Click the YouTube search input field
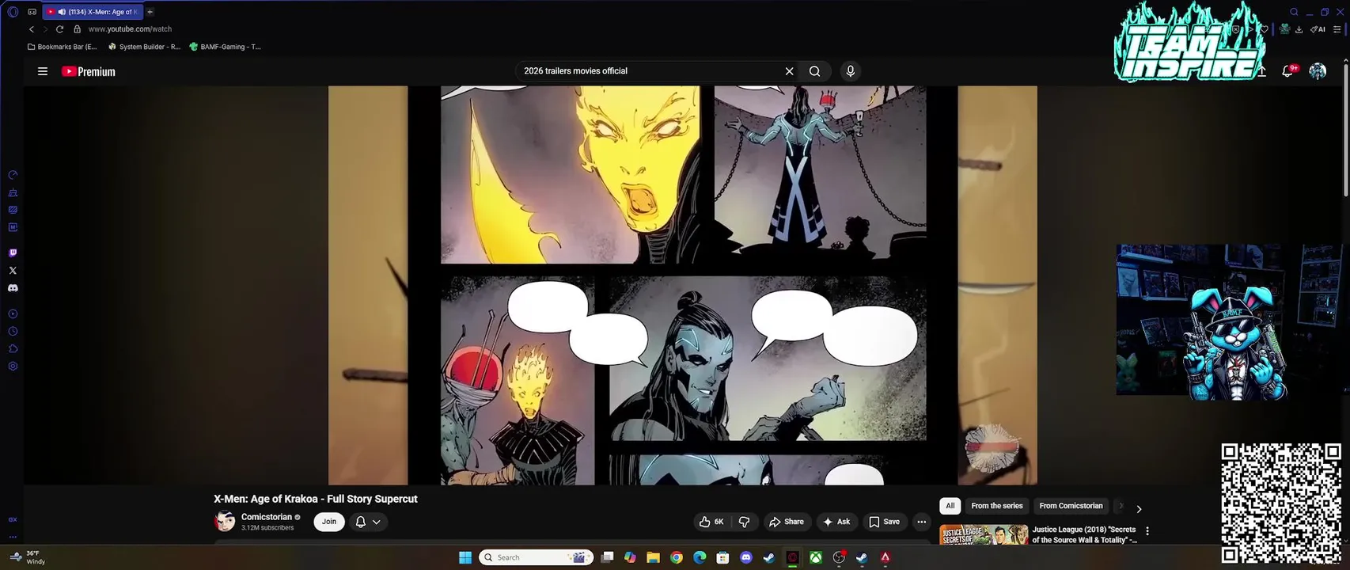Screen dimensions: 1350x570 tap(649, 71)
